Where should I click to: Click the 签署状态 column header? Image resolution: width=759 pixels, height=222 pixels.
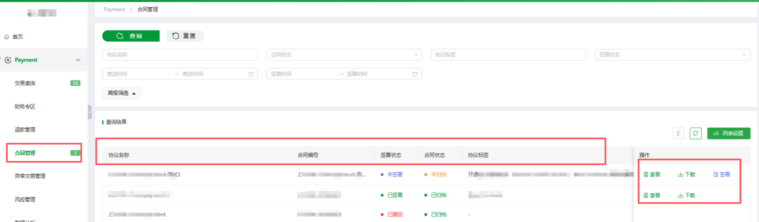391,155
